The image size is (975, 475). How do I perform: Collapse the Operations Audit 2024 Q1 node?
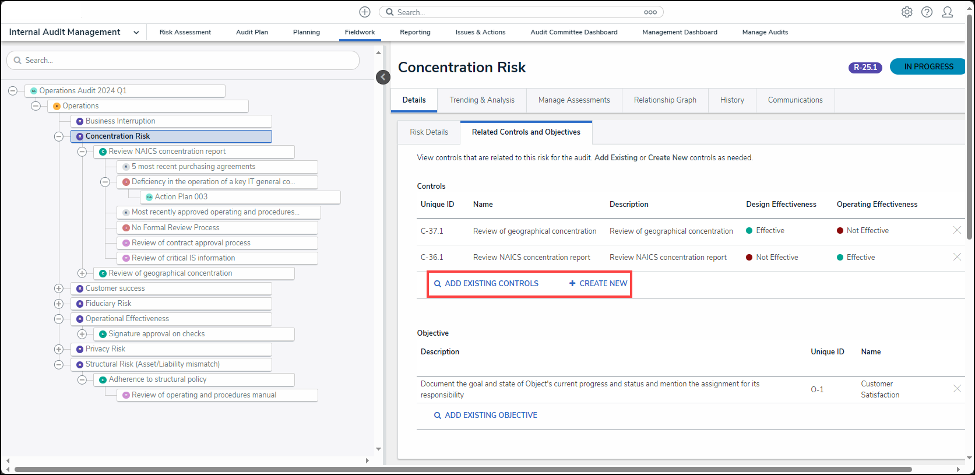13,91
